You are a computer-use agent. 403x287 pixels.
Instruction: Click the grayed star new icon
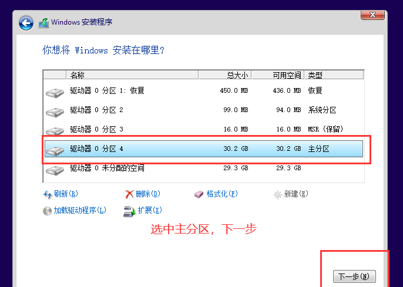pos(277,195)
